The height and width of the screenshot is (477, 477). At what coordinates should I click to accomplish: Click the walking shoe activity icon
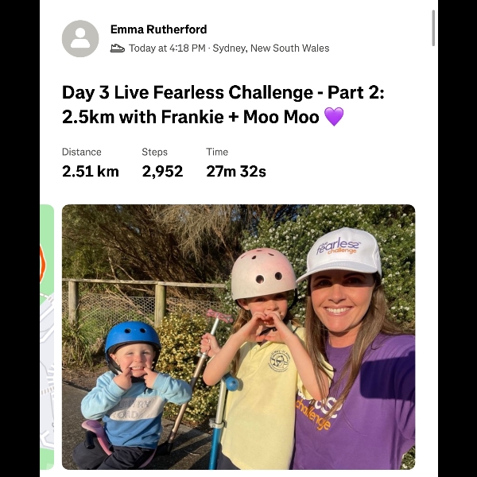click(x=118, y=48)
